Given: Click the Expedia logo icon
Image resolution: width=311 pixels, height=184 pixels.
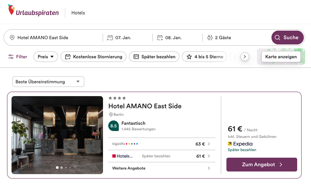Looking at the screenshot, I should [230, 144].
